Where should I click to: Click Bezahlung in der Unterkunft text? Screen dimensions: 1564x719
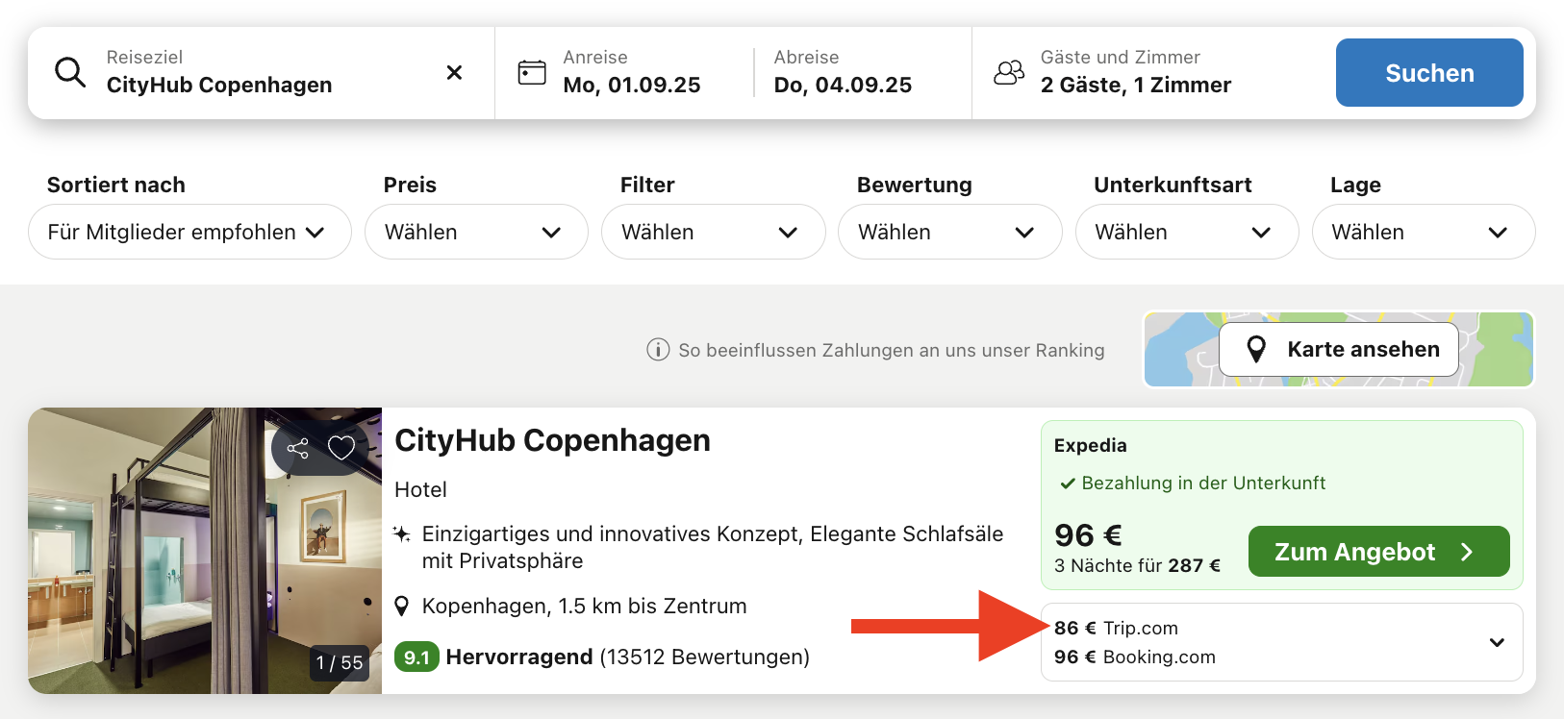pyautogui.click(x=1203, y=483)
